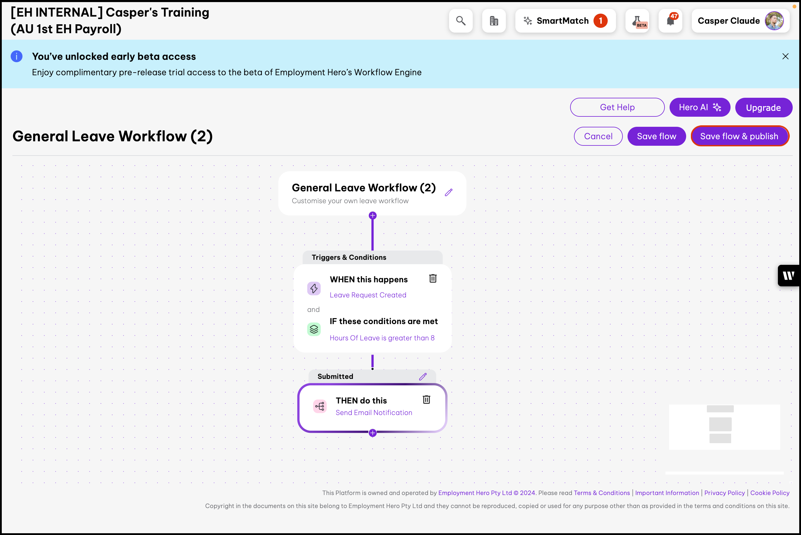Open the Hours Of Leave condition

pos(382,338)
